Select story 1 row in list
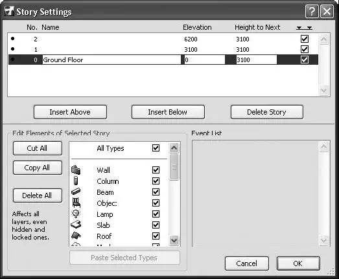The width and height of the screenshot is (339, 279). (x=163, y=49)
